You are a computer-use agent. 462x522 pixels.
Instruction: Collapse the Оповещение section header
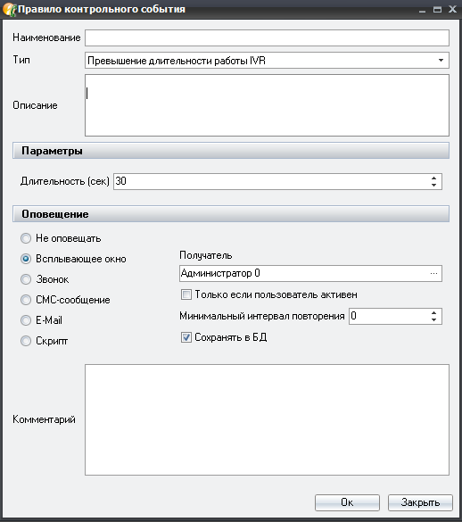point(231,214)
